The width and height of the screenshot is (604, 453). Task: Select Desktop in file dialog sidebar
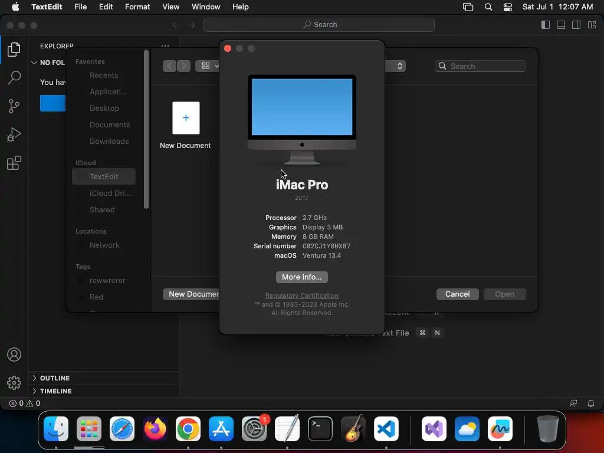[x=104, y=109]
